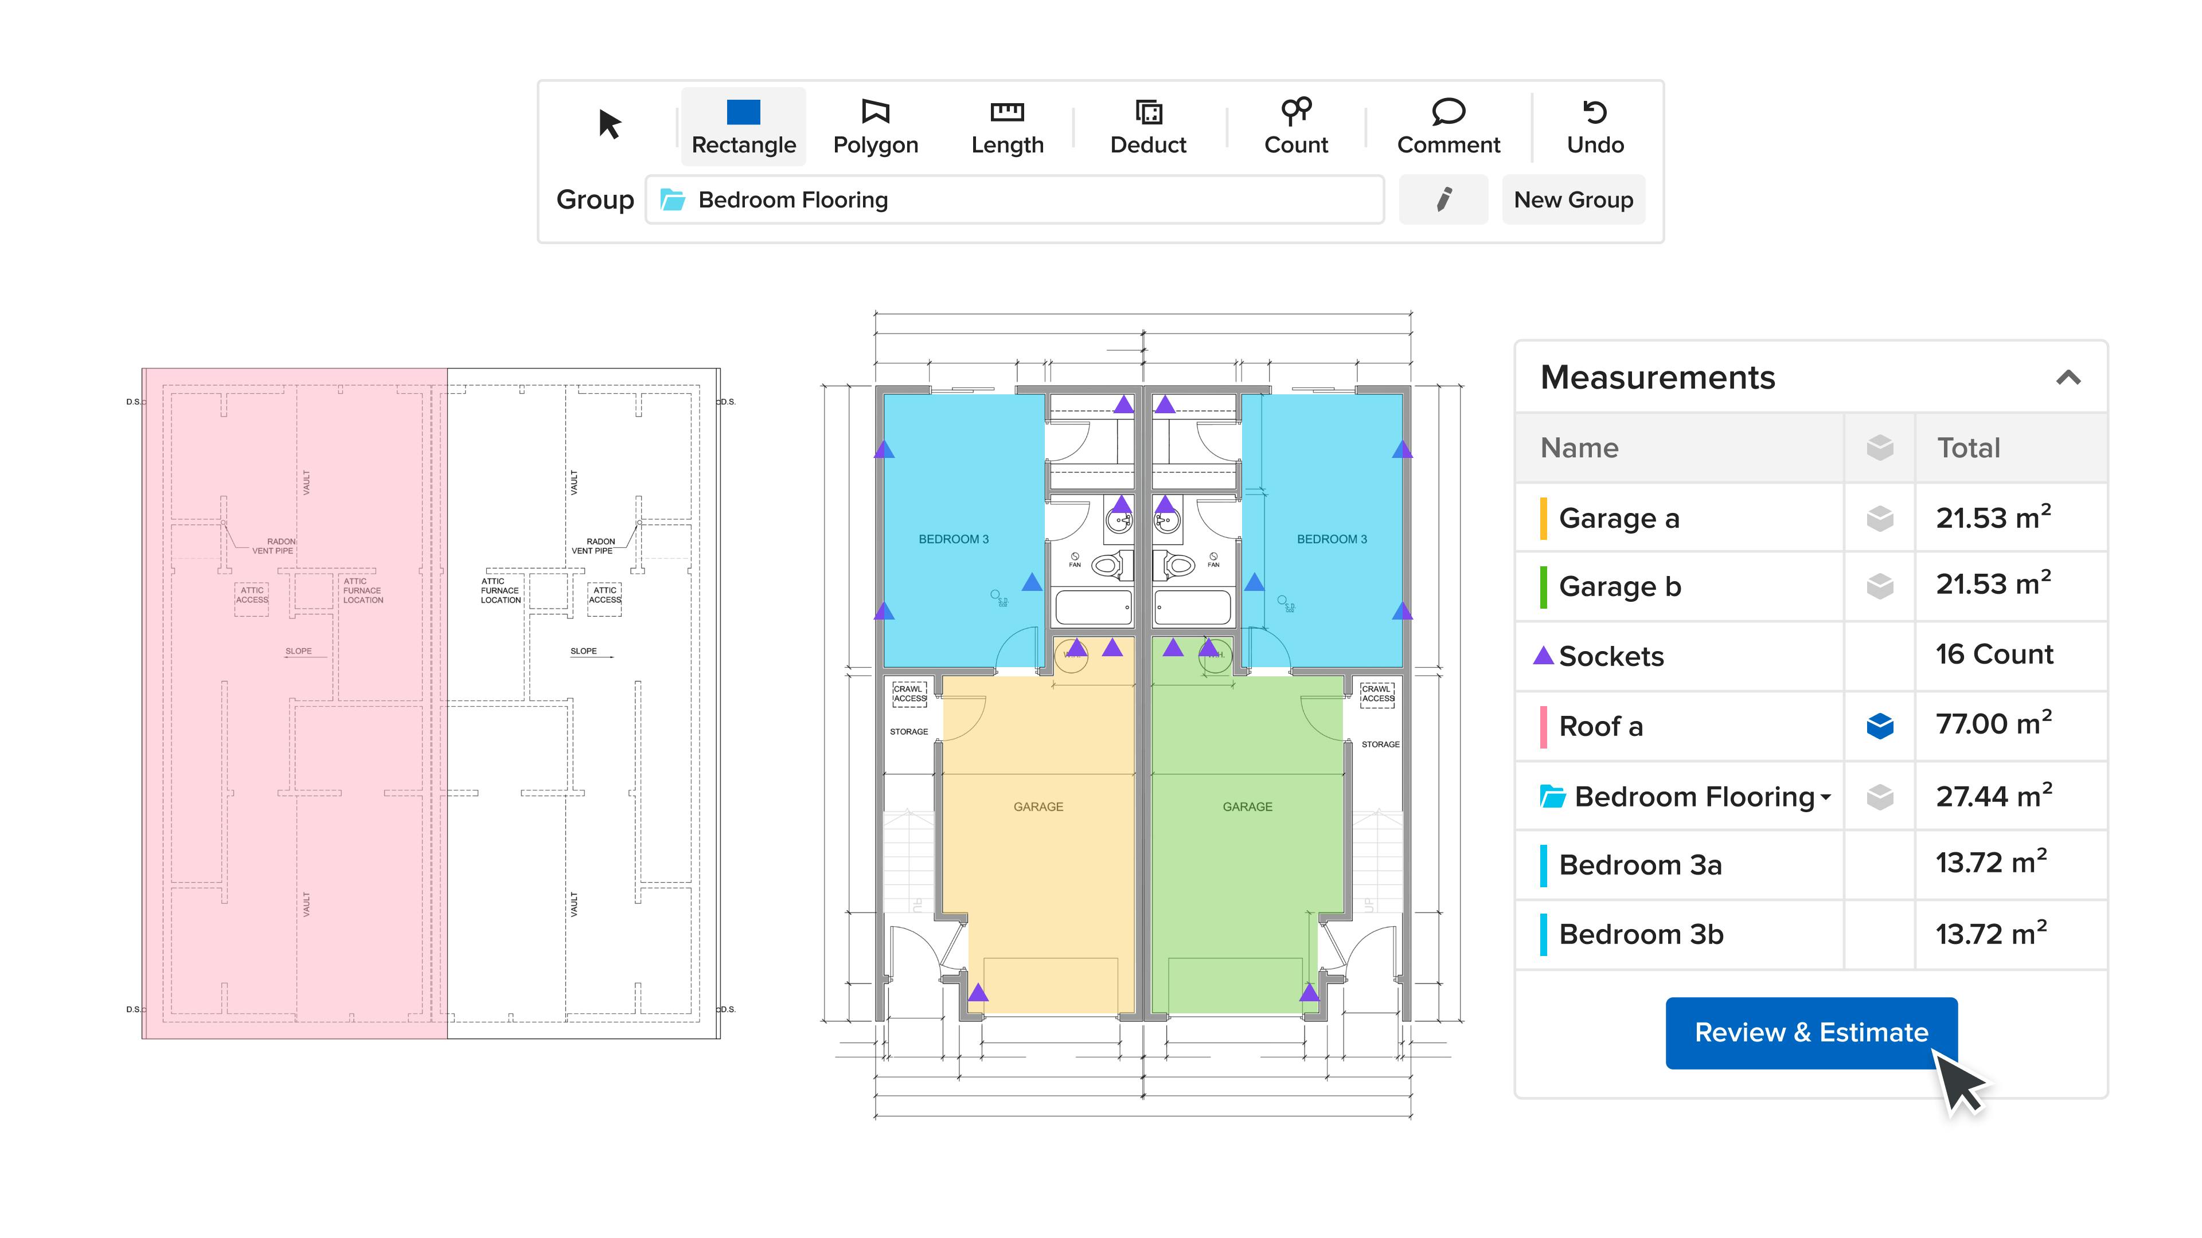Click the green Garage b color bar

pyautogui.click(x=1543, y=587)
